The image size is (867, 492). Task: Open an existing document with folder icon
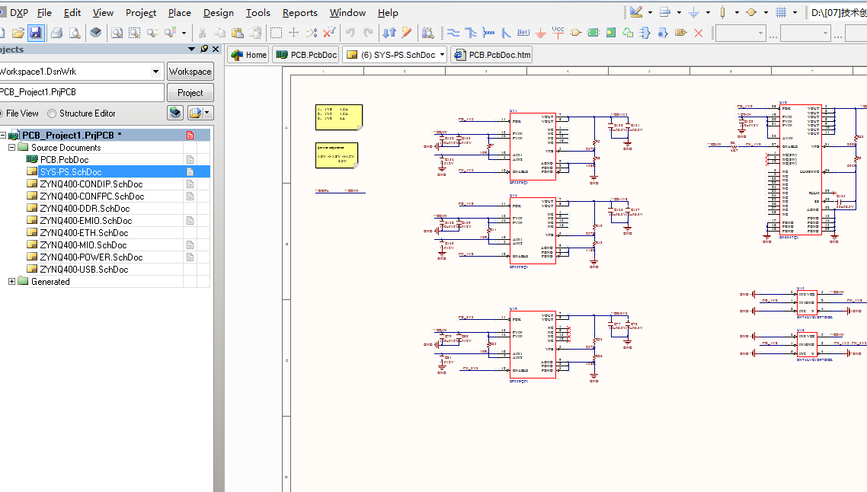tap(18, 34)
